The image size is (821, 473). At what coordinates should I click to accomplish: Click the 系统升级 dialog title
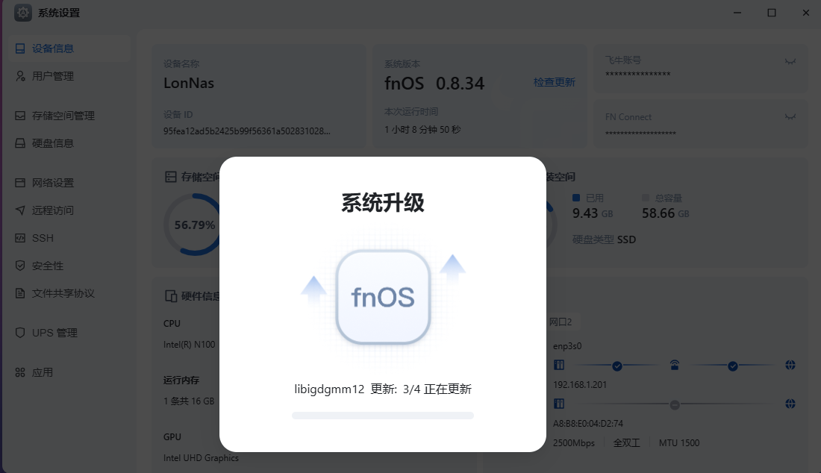[x=383, y=203]
